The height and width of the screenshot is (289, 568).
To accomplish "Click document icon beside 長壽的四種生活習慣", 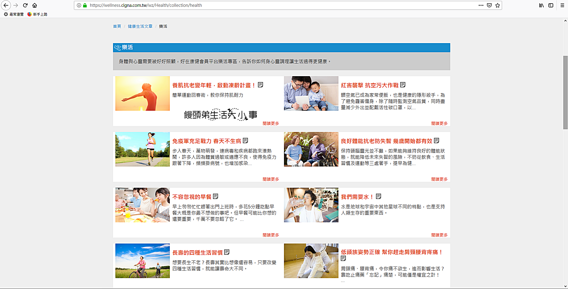I will click(227, 252).
